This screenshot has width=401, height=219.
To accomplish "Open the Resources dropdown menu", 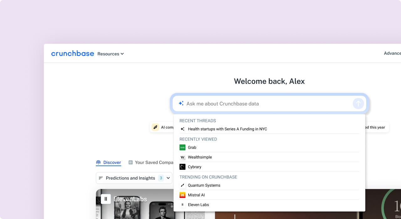I will (111, 54).
